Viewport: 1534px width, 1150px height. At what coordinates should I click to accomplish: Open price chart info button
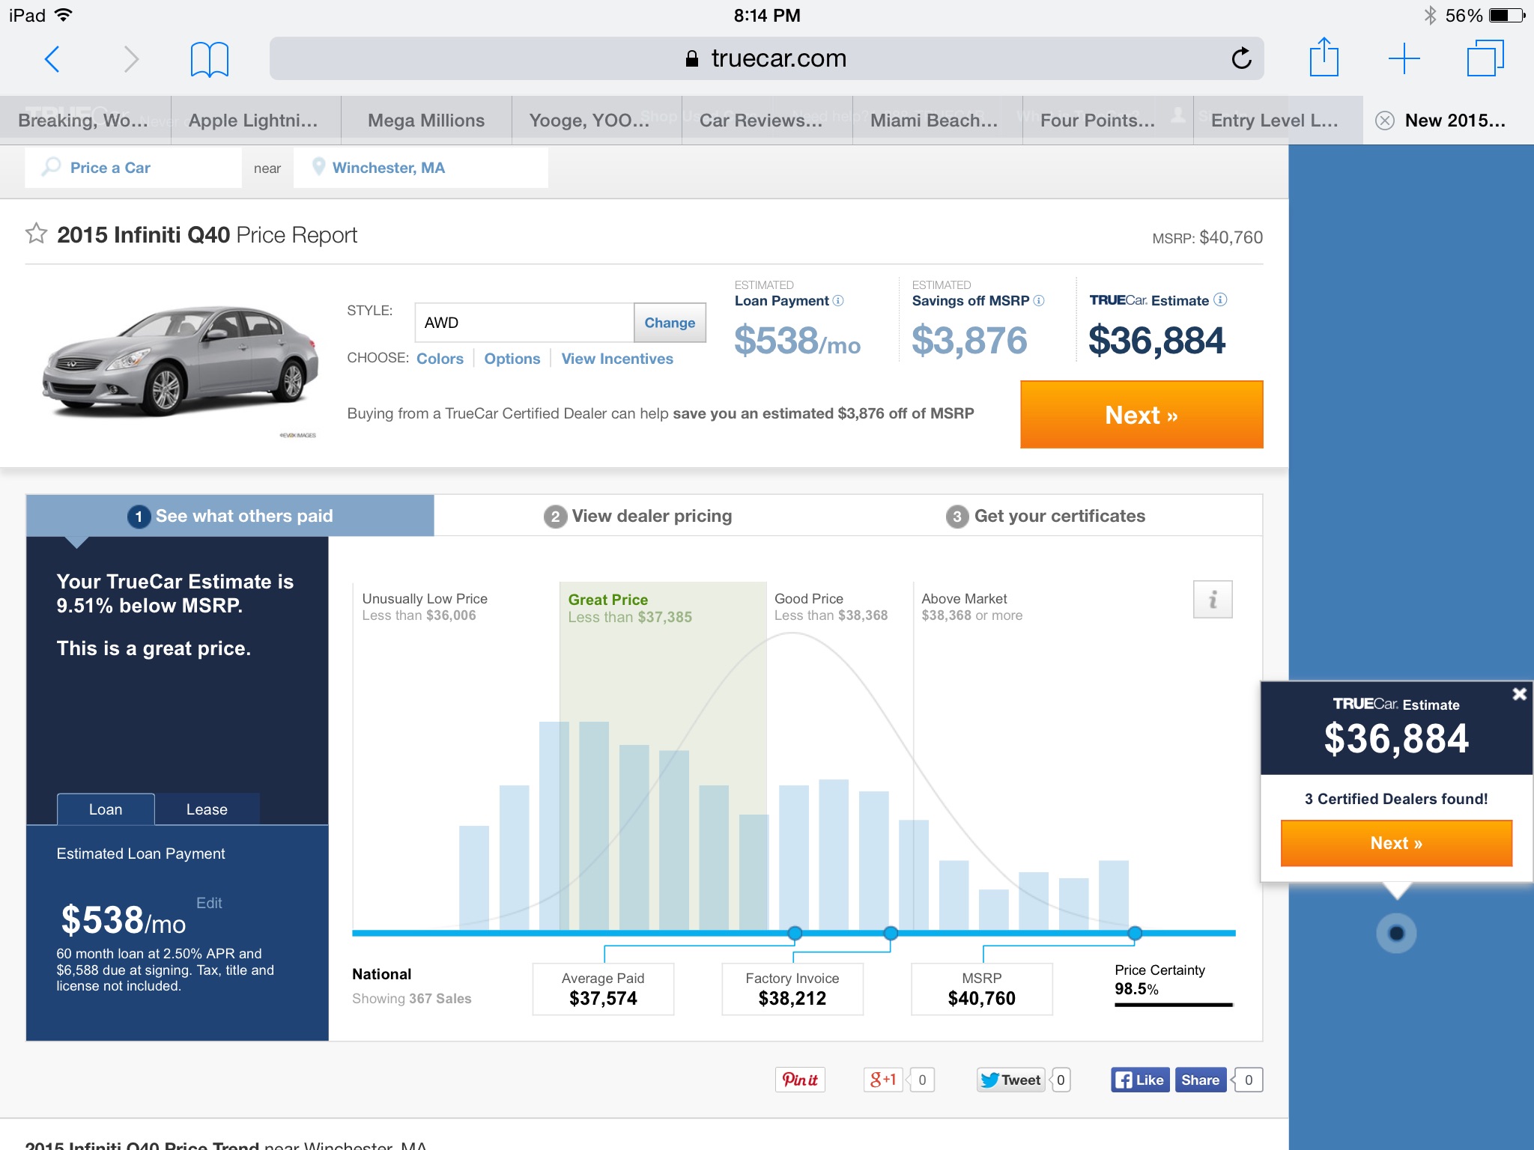(x=1213, y=599)
